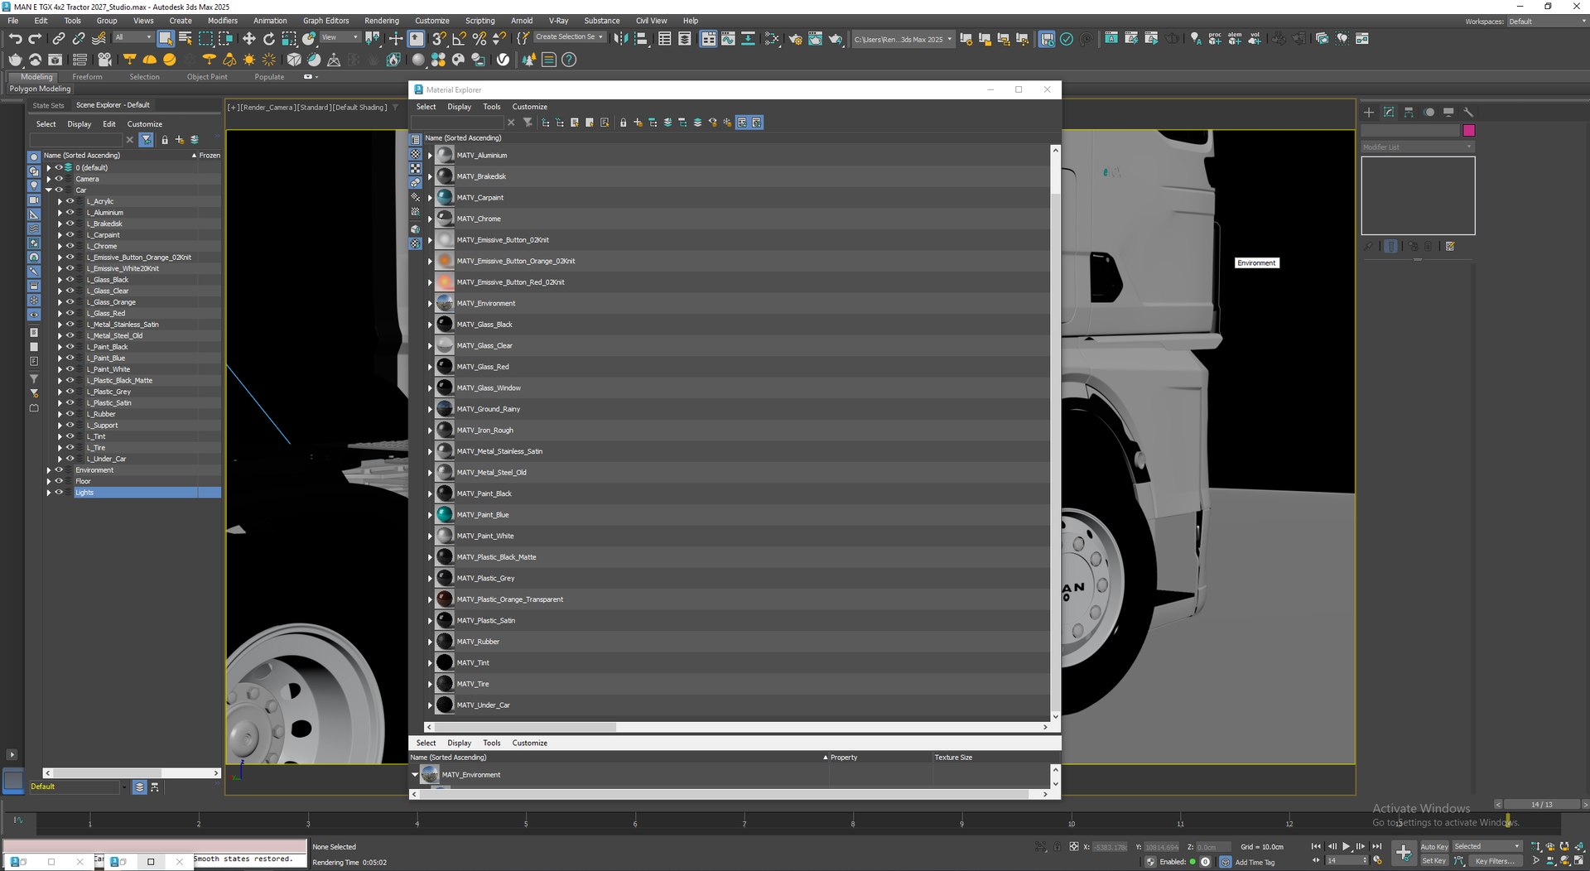The height and width of the screenshot is (871, 1590).
Task: Open the Rendering menu
Action: [381, 21]
